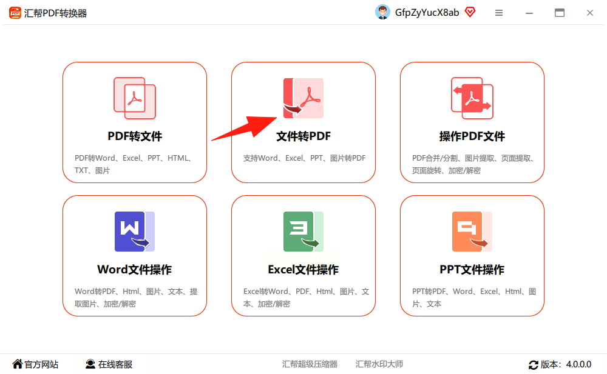607x374 pixels.
Task: Choose the Word文件操作 icon
Action: (x=135, y=232)
